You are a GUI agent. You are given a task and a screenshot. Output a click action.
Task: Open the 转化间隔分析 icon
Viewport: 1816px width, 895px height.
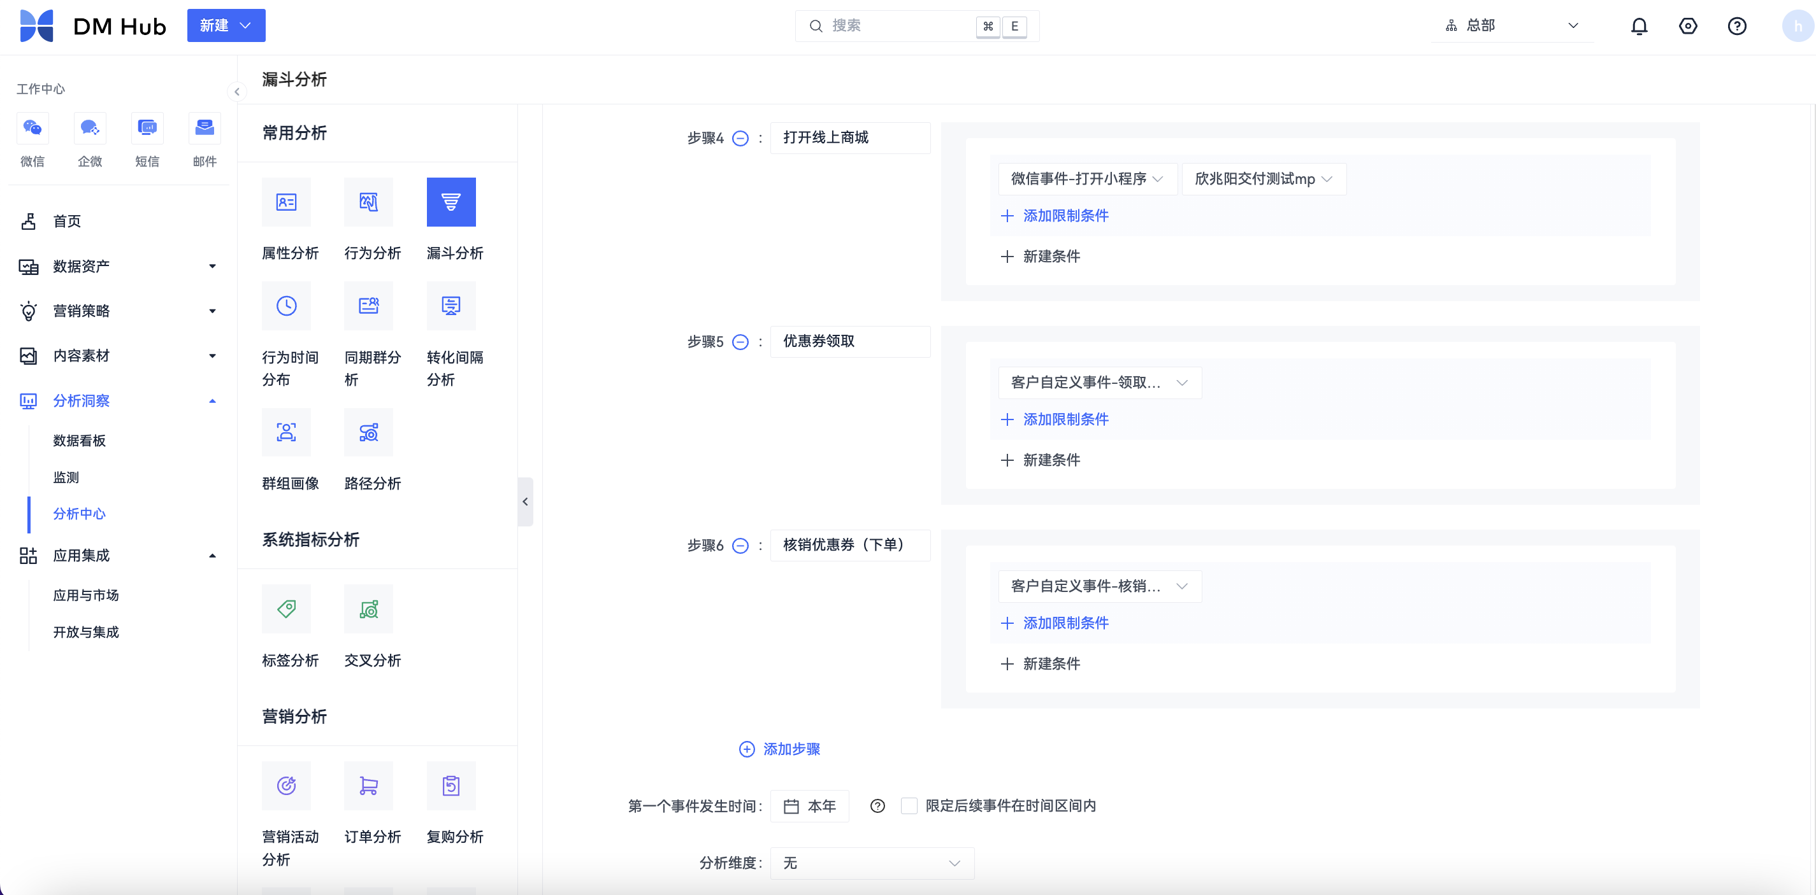pos(451,306)
